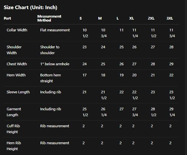187x155 pixels.
Task: Select the Shoulder Width row label
Action: coord(14,50)
